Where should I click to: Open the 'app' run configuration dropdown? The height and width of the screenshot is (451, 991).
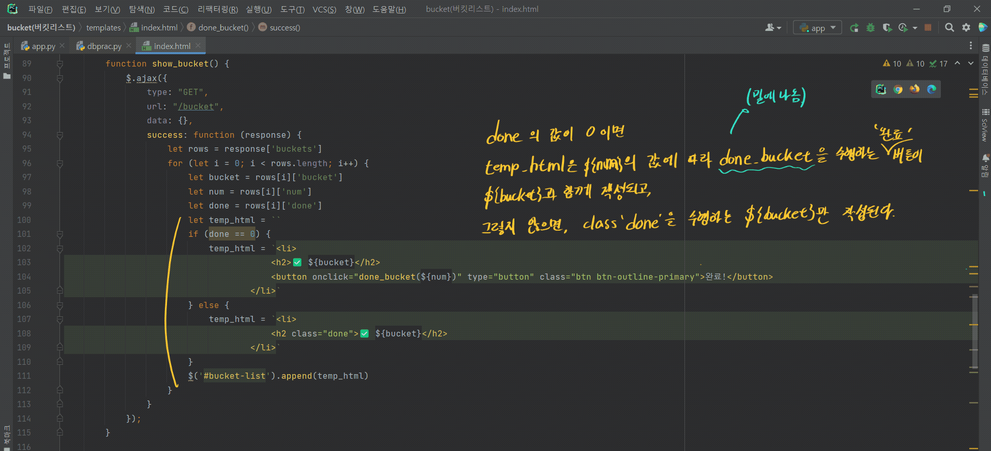[x=817, y=28]
